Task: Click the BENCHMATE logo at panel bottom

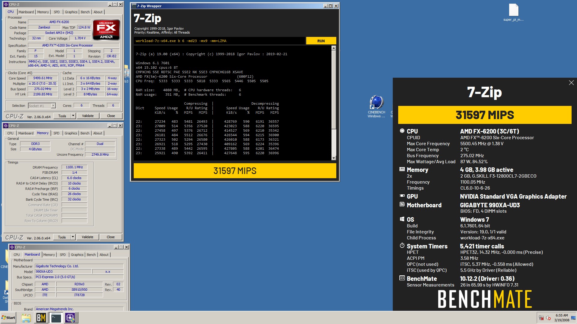Action: tap(485, 299)
